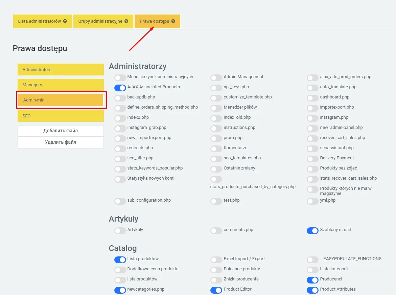The width and height of the screenshot is (396, 295).
Task: Choose the SEO group
Action: (61, 116)
